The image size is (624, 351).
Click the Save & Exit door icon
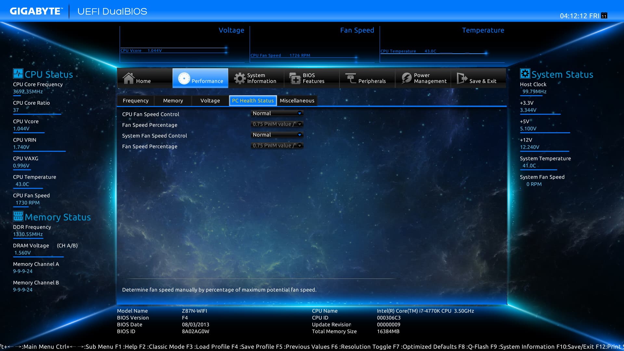461,78
